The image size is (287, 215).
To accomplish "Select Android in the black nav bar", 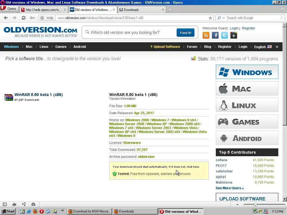I will [x=80, y=47].
